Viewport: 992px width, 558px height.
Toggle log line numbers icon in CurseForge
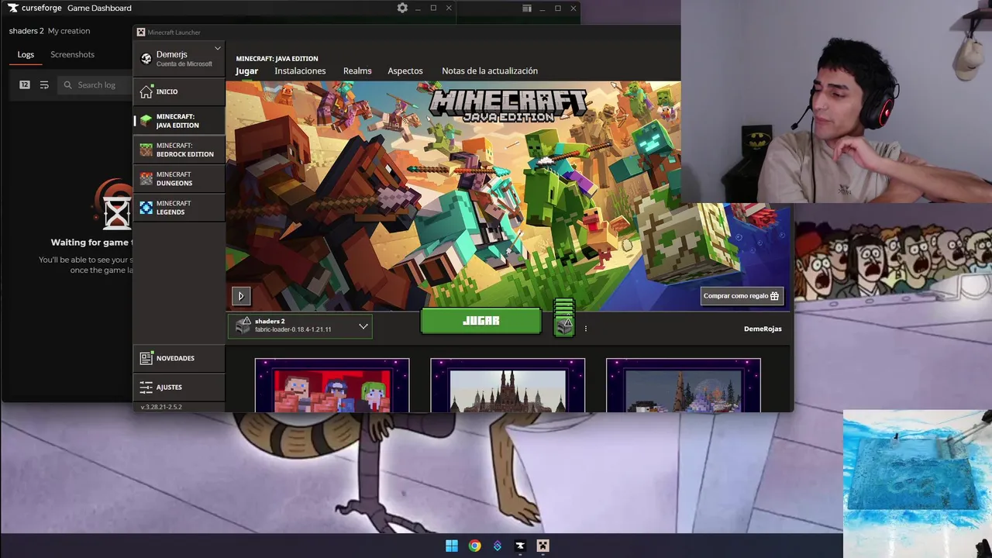(25, 84)
